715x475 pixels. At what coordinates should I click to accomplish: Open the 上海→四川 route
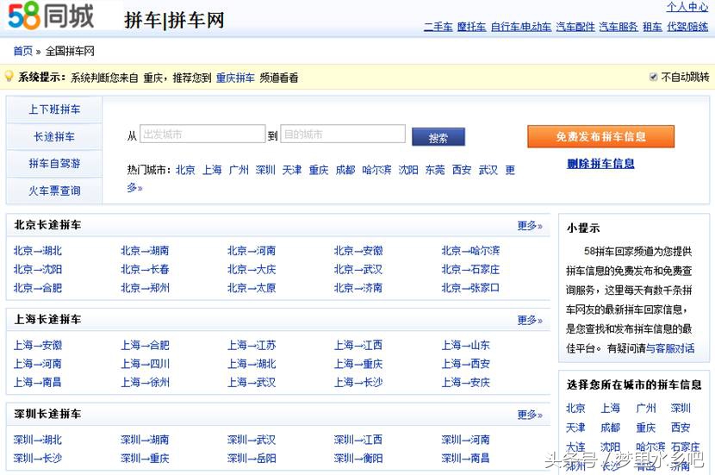click(x=145, y=364)
